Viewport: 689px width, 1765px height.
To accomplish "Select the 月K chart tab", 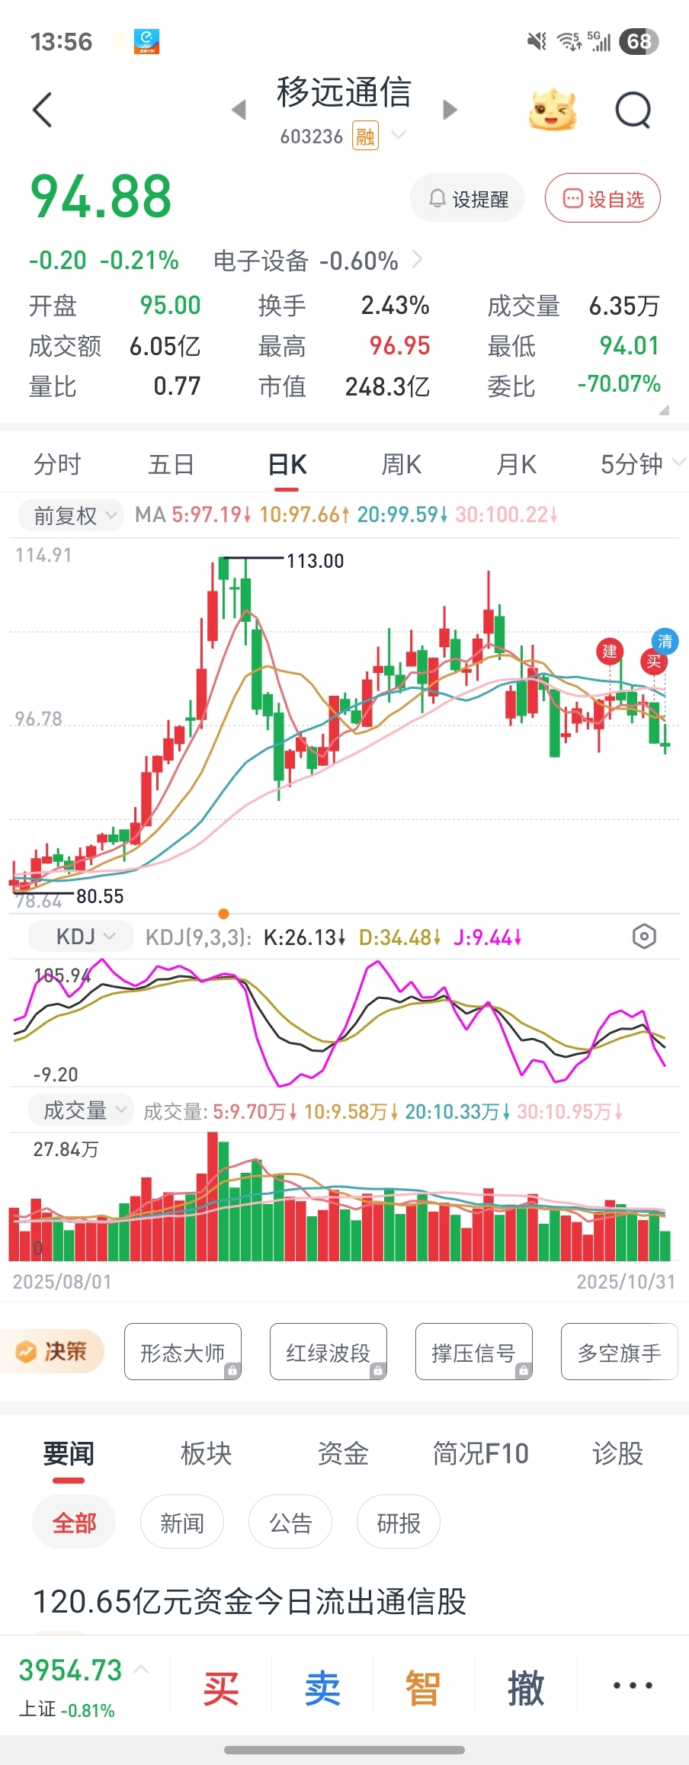I will point(517,464).
